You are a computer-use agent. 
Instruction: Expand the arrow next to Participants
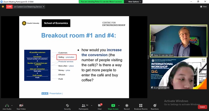click(x=92, y=106)
